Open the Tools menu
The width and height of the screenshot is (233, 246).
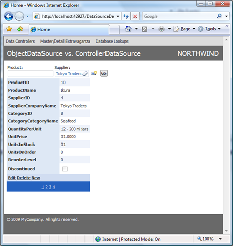pos(209,29)
